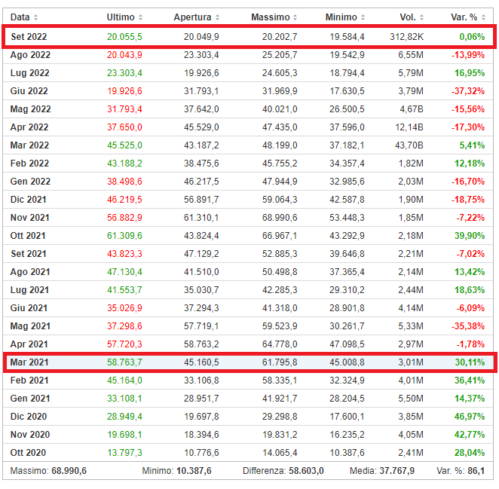Viewport: 499px width, 489px height.
Task: Click Minimo value 10.387,6 in Ott 2020 row
Action: click(x=347, y=453)
